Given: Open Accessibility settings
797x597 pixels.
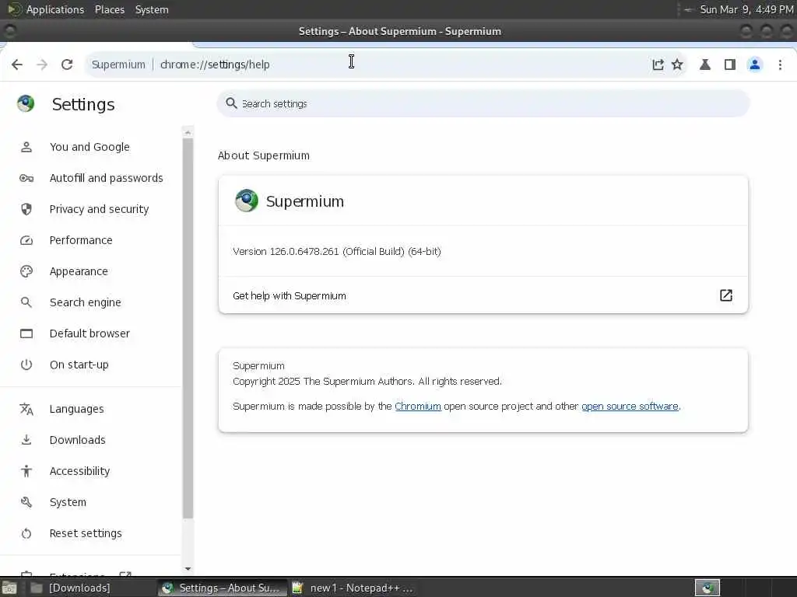Looking at the screenshot, I should (x=79, y=471).
